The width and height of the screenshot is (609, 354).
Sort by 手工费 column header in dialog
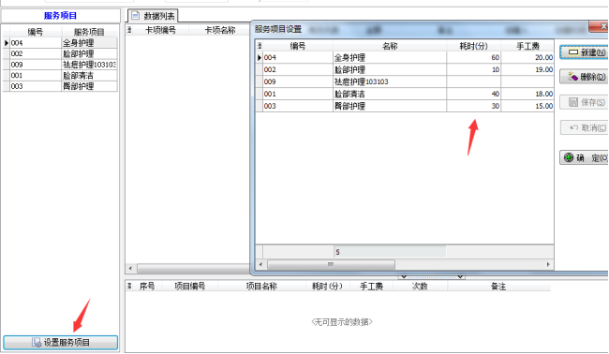(x=527, y=46)
